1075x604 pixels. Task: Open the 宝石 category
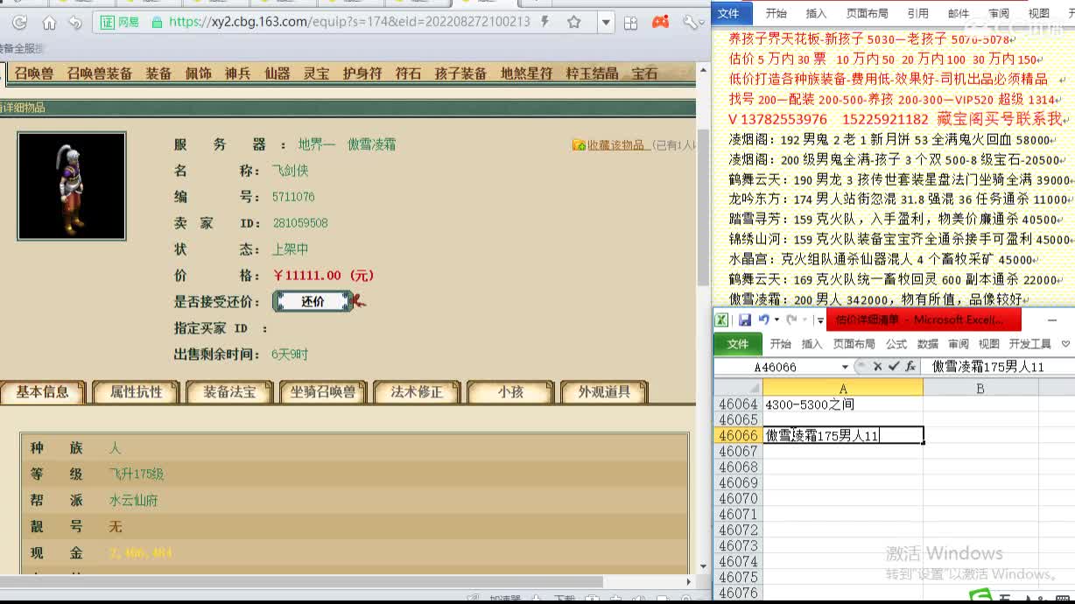(x=644, y=74)
